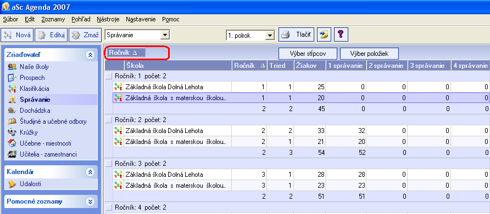This screenshot has height=214, width=490.
Task: Click the 1 správanie column header
Action: pos(346,66)
